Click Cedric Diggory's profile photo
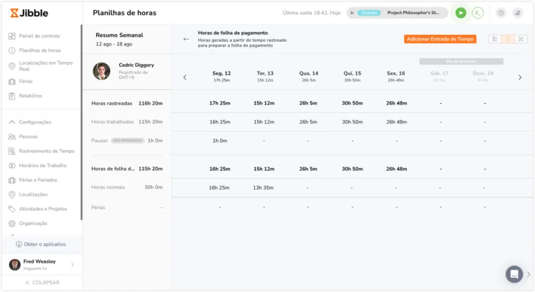Screen dimensions: 535x292 coord(101,71)
